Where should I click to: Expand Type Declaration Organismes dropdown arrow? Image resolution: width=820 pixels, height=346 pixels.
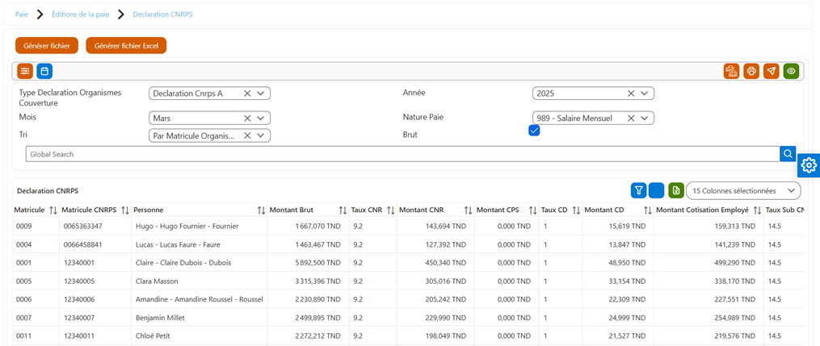tap(261, 93)
